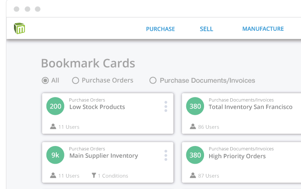Image resolution: width=301 pixels, height=189 pixels.
Task: Click the user icon beside 86 Users
Action: 193,127
